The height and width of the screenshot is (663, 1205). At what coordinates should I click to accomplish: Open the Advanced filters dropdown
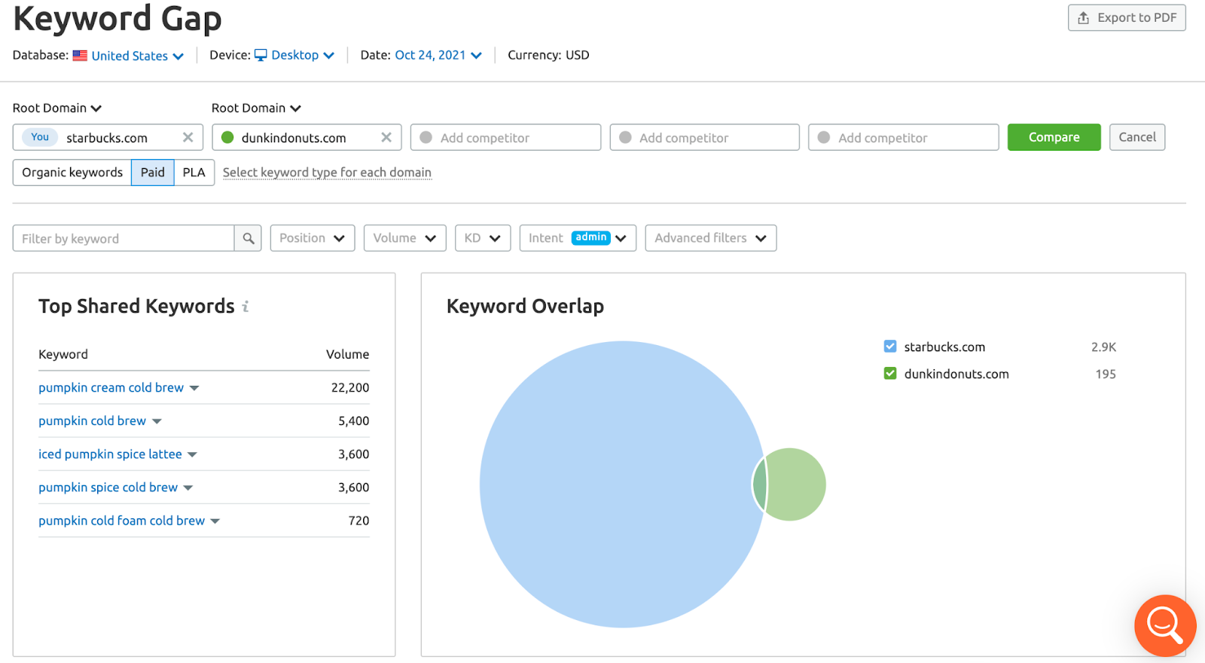point(711,238)
